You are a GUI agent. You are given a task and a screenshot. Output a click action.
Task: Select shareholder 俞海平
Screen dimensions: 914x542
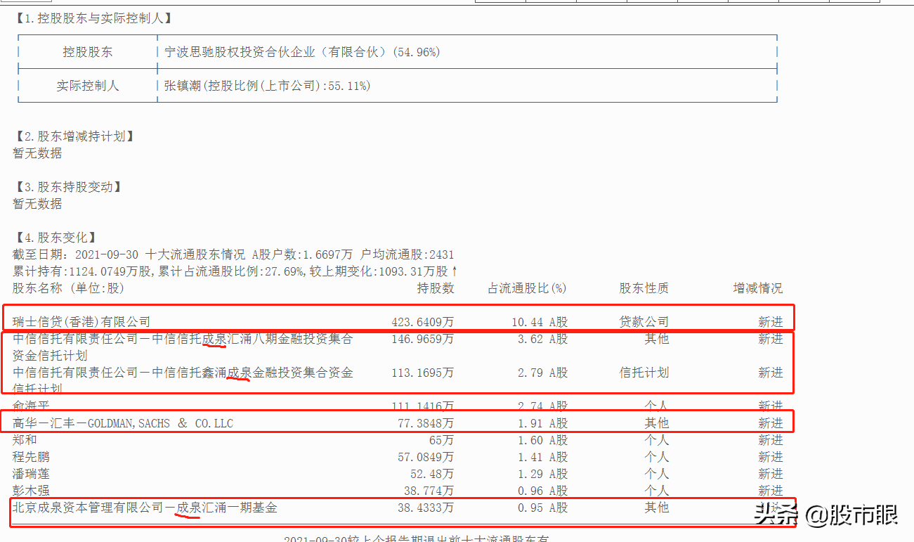pos(33,406)
